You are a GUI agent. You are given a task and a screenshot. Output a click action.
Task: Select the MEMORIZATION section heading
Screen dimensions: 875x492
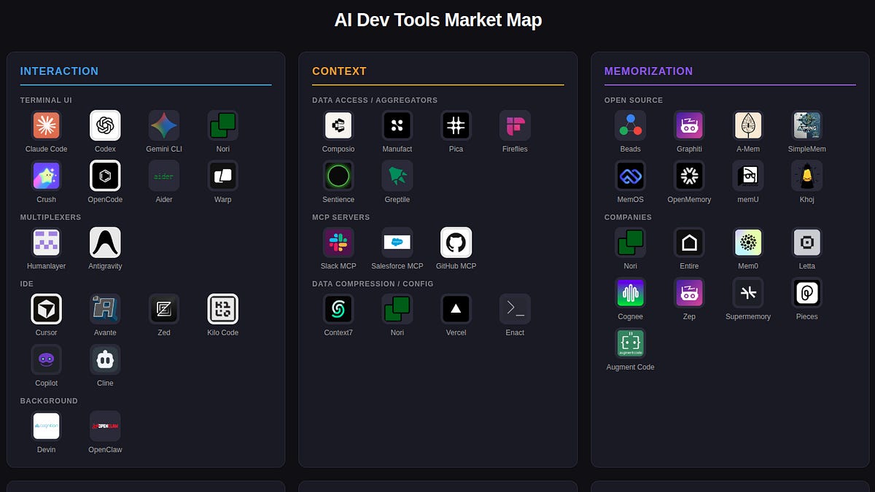tap(648, 71)
